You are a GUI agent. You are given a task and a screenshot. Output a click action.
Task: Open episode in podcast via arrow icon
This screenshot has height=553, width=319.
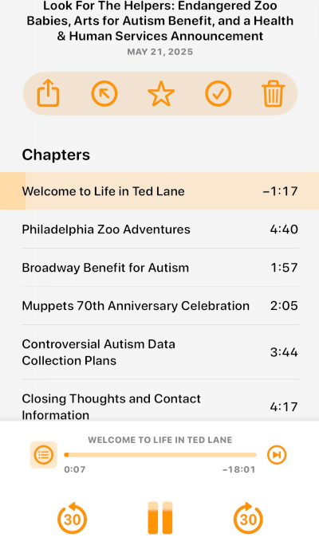pyautogui.click(x=104, y=93)
